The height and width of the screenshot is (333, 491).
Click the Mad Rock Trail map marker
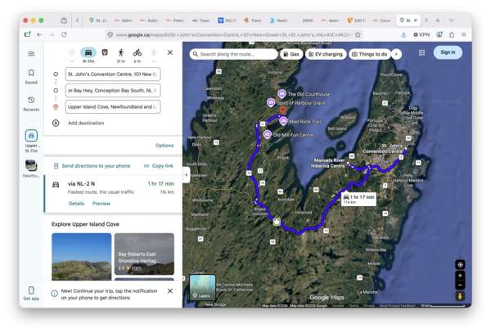pyautogui.click(x=283, y=121)
